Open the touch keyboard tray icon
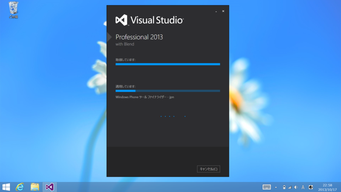This screenshot has width=341, height=192. [267, 187]
